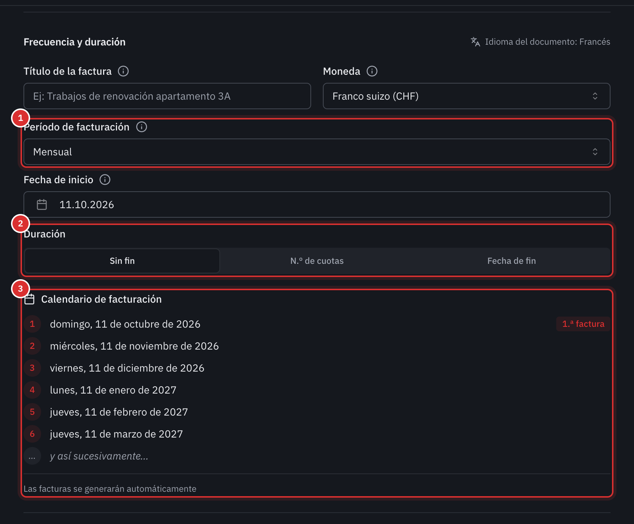The width and height of the screenshot is (634, 524).
Task: Click the 'Duración' label
Action: tap(44, 234)
